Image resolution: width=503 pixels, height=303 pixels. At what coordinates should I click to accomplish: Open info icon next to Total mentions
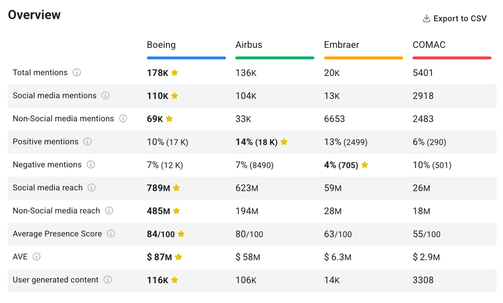[77, 72]
